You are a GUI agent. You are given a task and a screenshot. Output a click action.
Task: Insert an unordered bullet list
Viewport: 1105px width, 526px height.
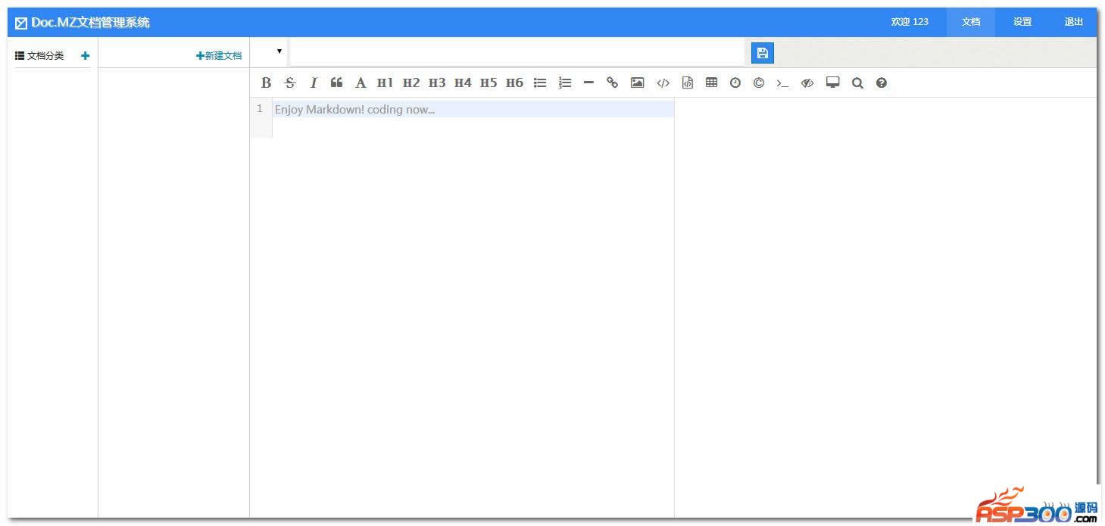tap(540, 83)
